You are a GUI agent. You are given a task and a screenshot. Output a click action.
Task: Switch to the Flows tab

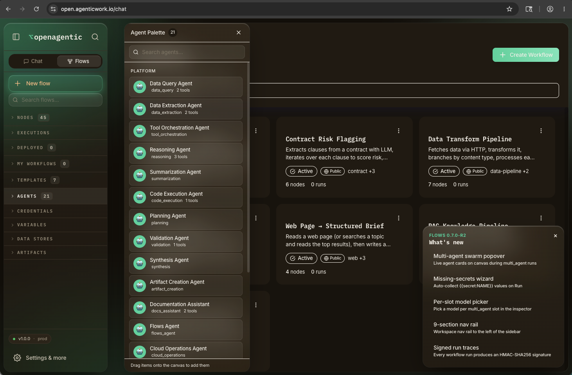79,61
